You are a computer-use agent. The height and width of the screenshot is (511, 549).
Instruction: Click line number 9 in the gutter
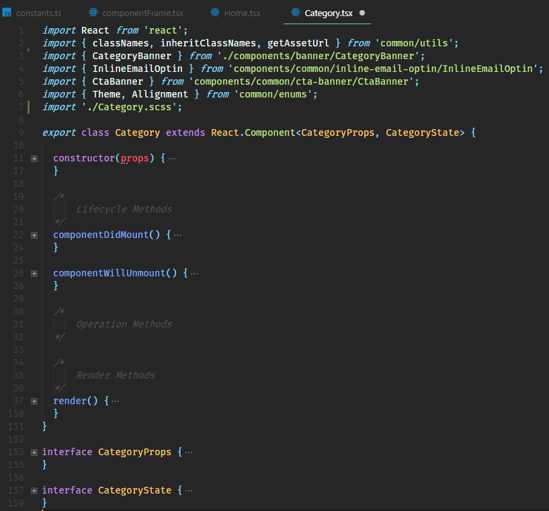(21, 132)
